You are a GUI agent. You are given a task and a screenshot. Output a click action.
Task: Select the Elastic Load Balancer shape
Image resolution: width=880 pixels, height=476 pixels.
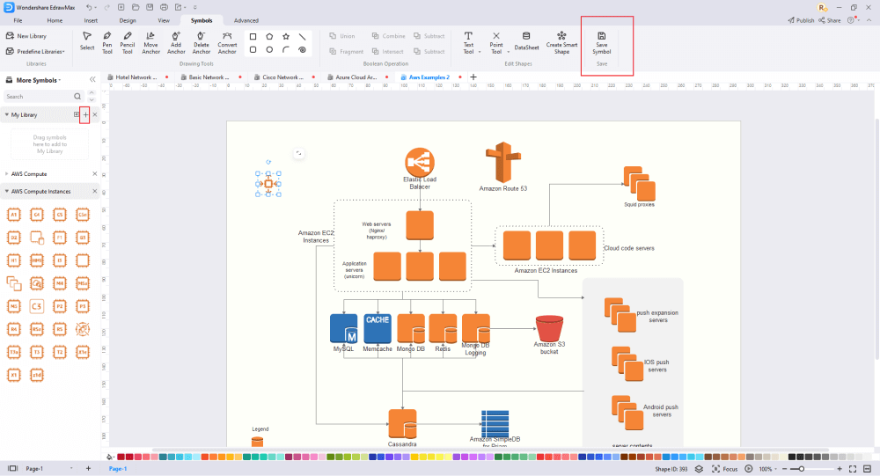[419, 162]
